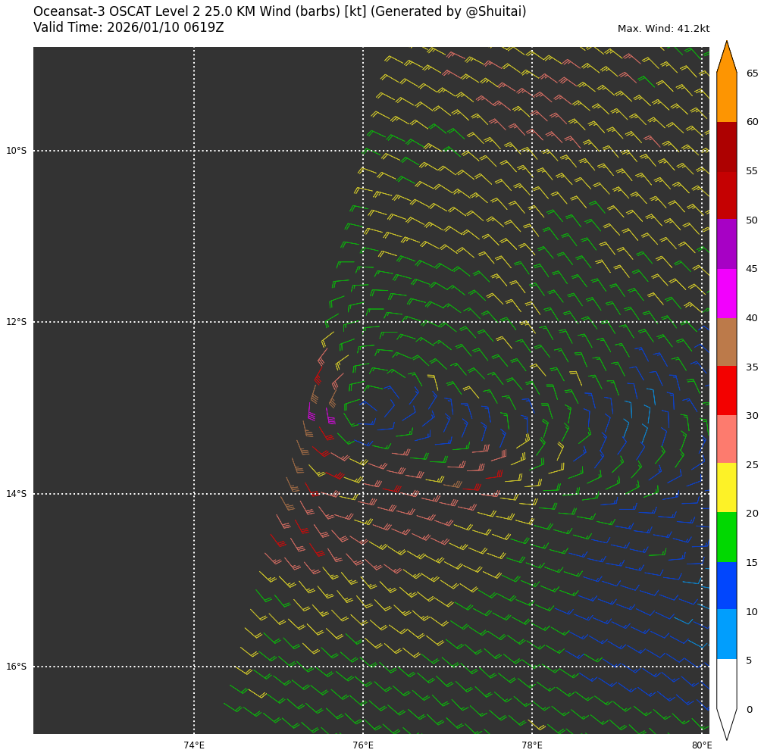Click the Valid Time 2026/01/10 0619Z text
Screen dimensions: 764x756
click(x=129, y=28)
